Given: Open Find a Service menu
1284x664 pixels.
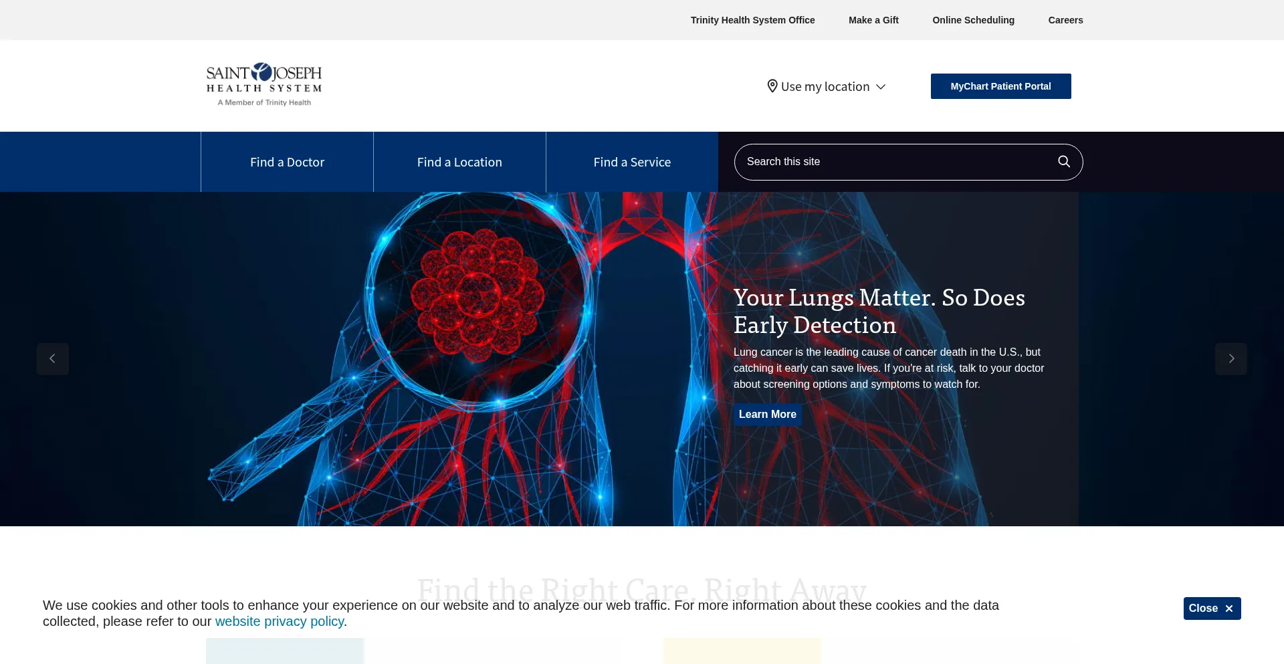Looking at the screenshot, I should pos(632,162).
